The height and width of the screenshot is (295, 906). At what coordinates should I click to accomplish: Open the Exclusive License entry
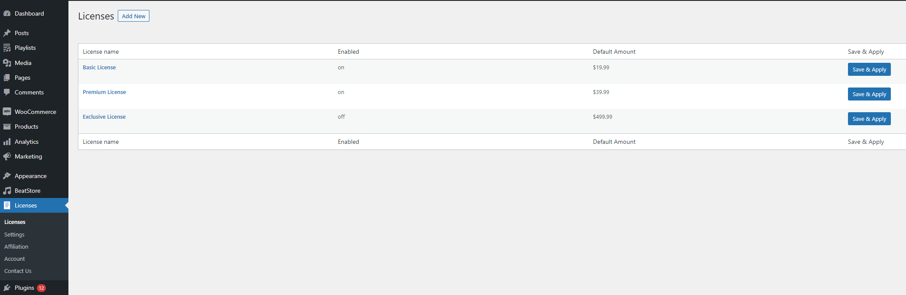[x=104, y=117]
